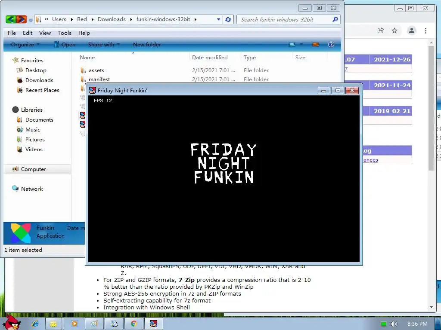
Task: Bookmark the page with Chrome star icon
Action: pyautogui.click(x=394, y=31)
